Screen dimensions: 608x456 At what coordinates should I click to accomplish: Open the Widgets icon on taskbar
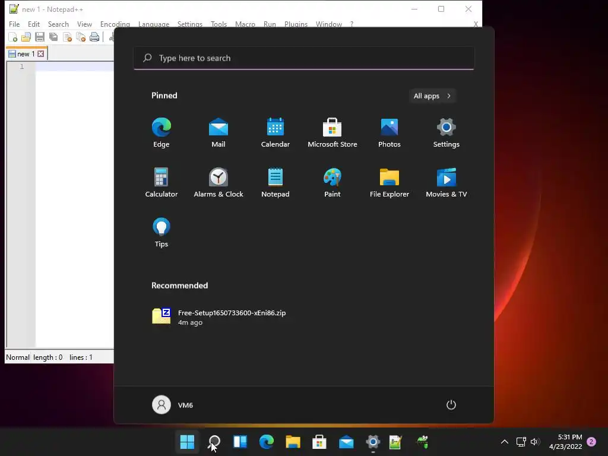click(240, 442)
